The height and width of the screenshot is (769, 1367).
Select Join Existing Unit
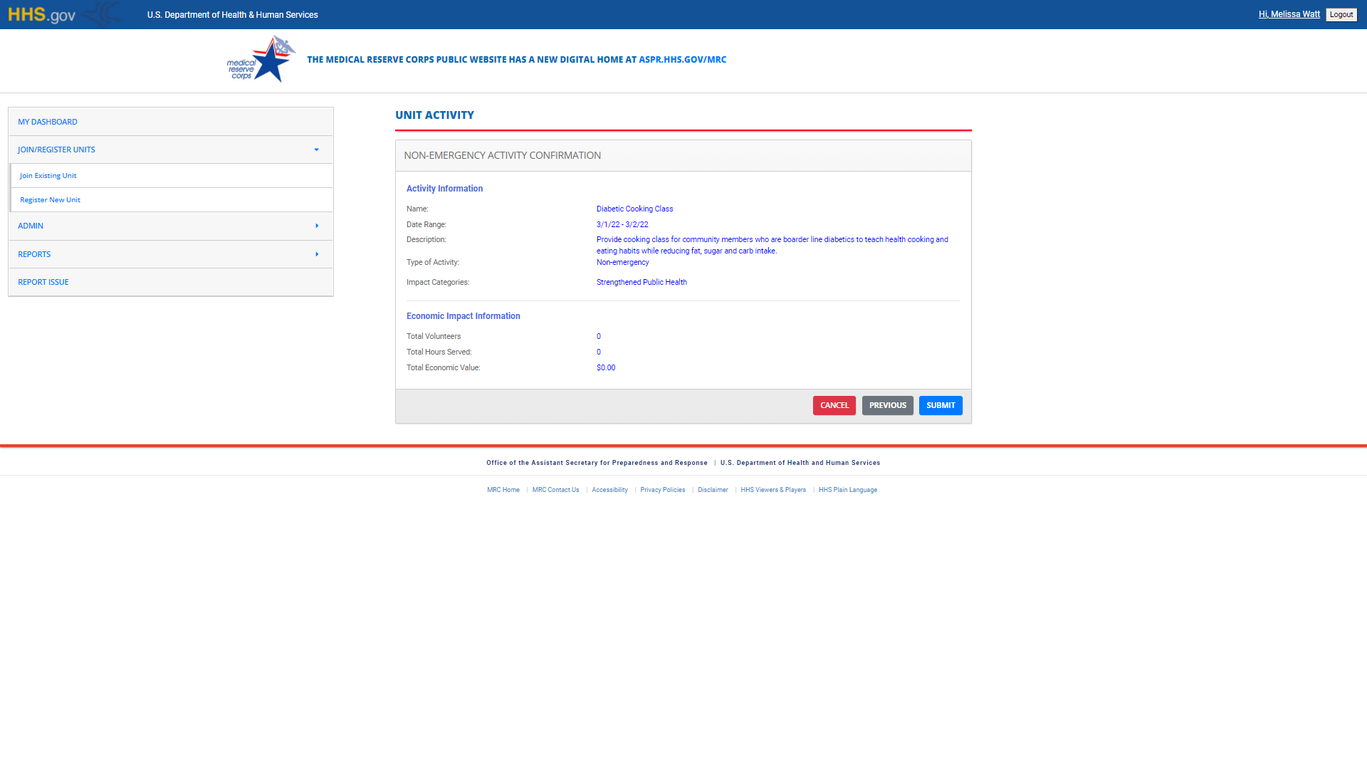click(x=48, y=176)
